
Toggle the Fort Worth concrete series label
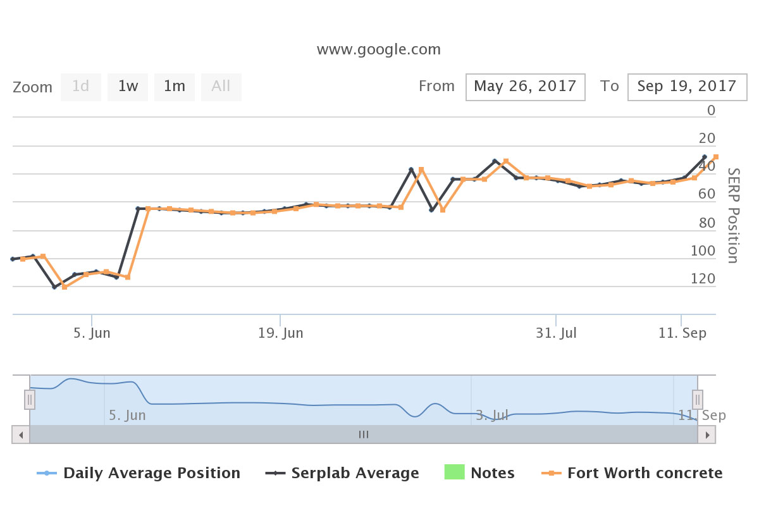[645, 473]
